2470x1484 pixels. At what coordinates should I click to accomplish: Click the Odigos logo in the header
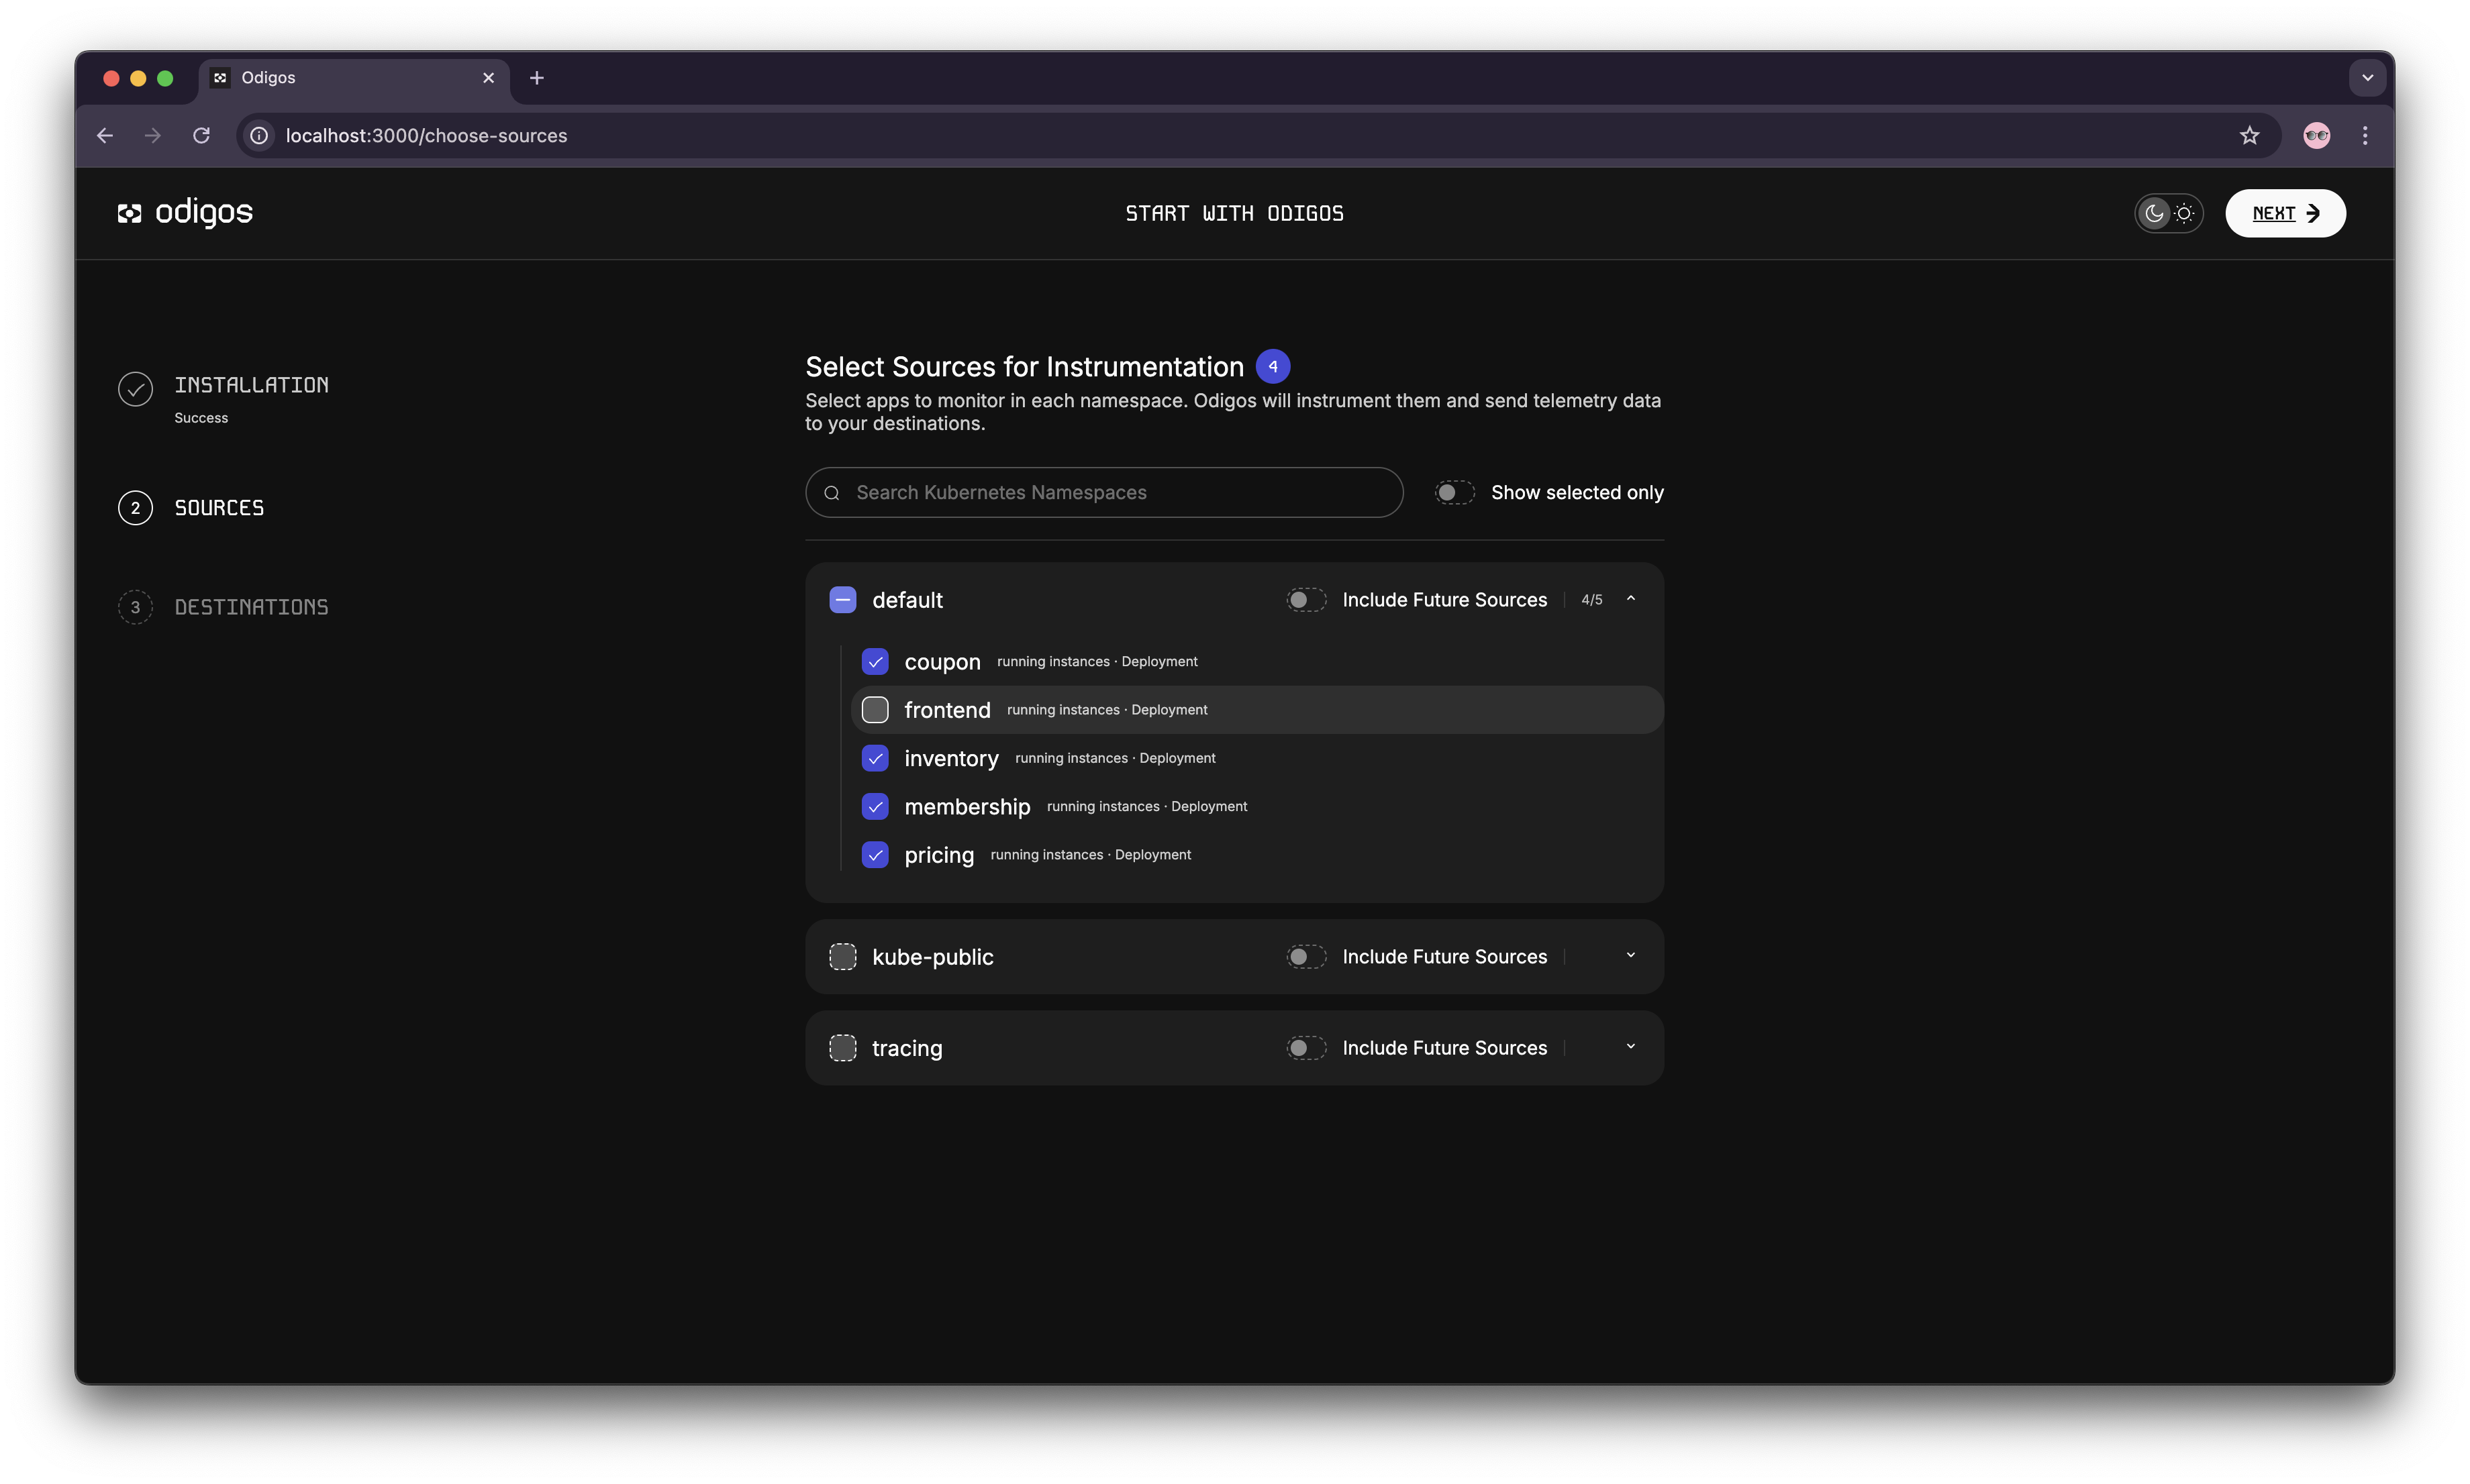[184, 212]
